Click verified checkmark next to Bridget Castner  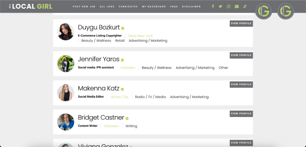point(127,118)
